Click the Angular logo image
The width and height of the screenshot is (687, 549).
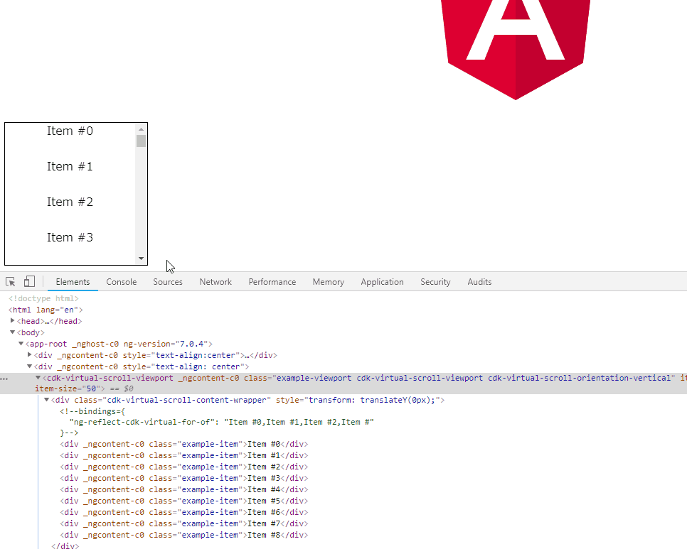click(516, 50)
